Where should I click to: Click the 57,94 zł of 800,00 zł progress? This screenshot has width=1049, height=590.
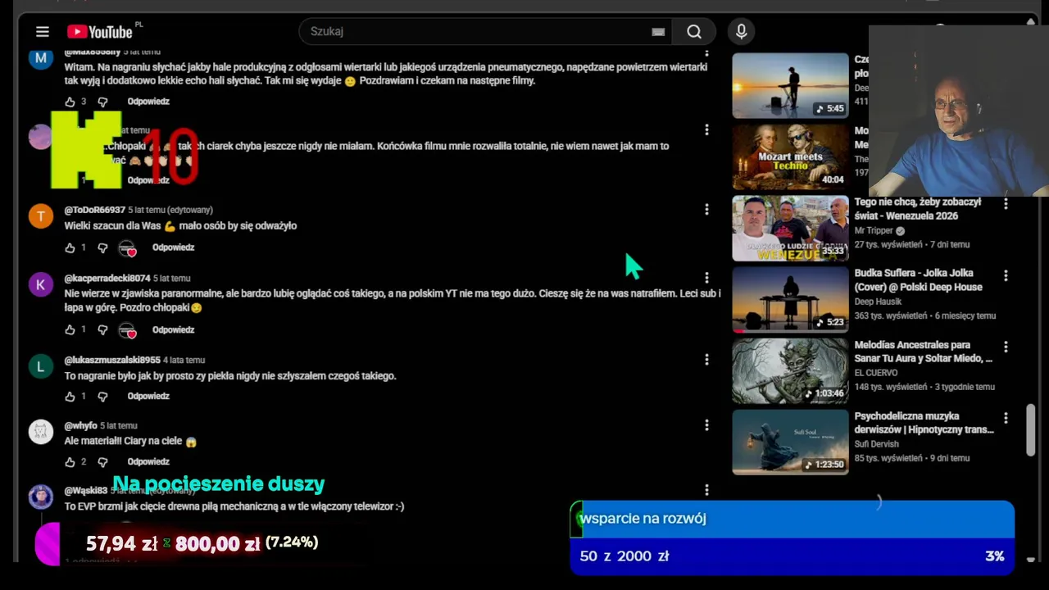point(202,543)
